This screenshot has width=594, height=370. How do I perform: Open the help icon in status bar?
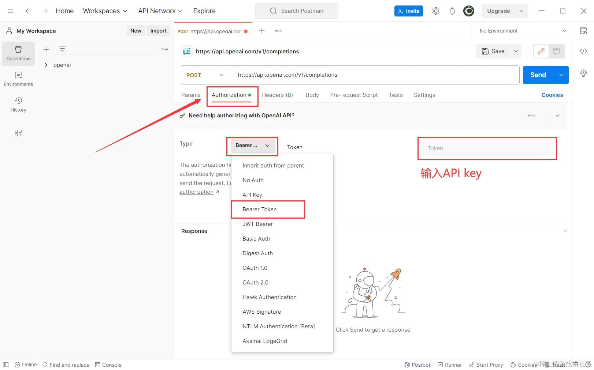(x=589, y=365)
